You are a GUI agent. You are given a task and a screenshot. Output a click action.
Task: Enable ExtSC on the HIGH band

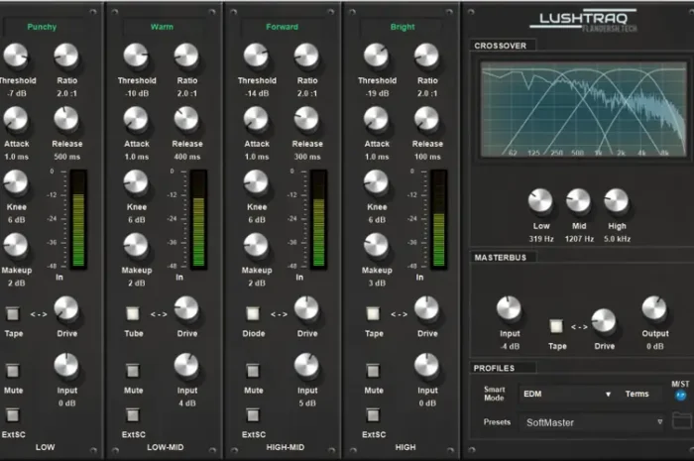[373, 415]
